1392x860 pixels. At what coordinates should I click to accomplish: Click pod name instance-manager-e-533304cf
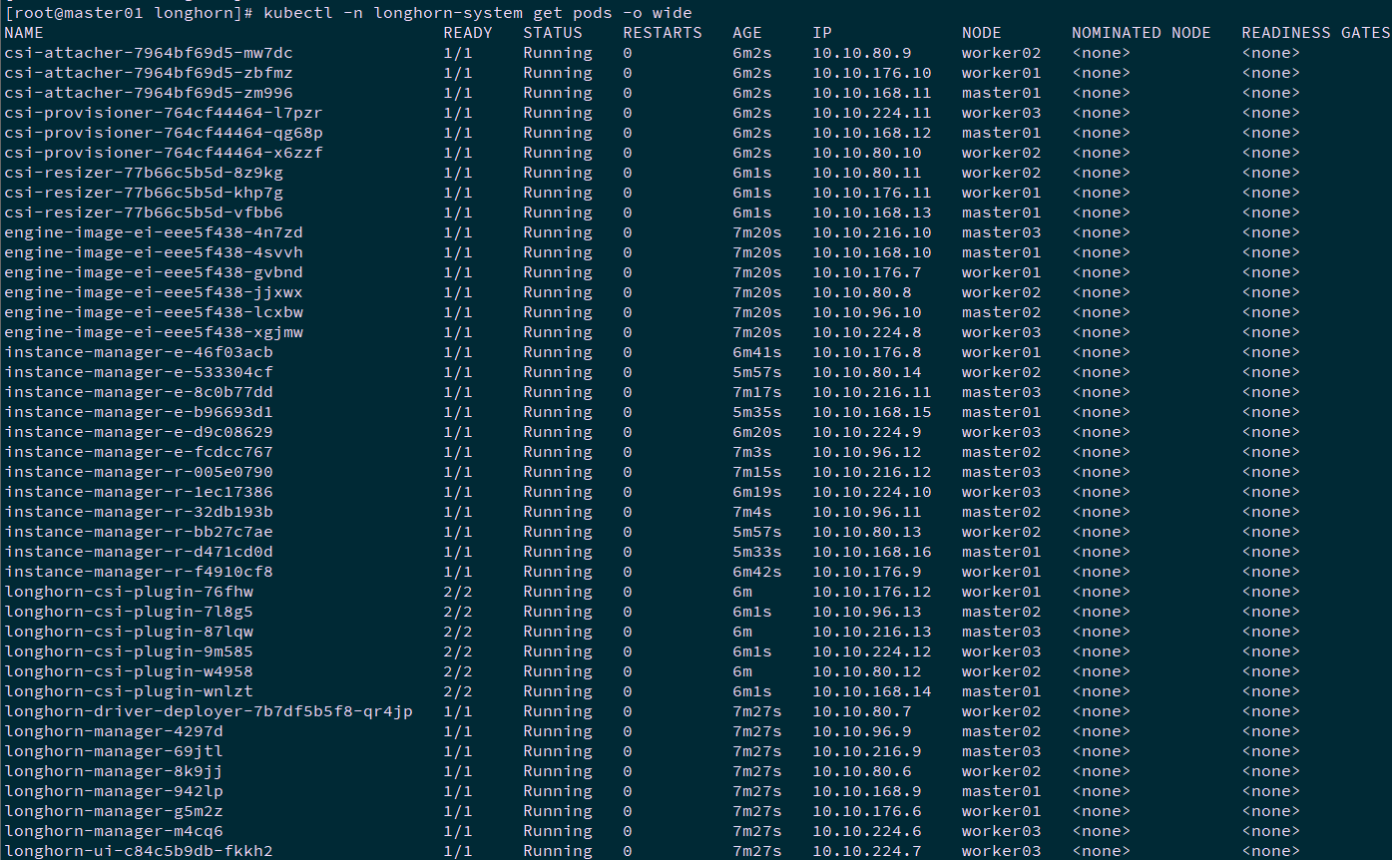[139, 372]
